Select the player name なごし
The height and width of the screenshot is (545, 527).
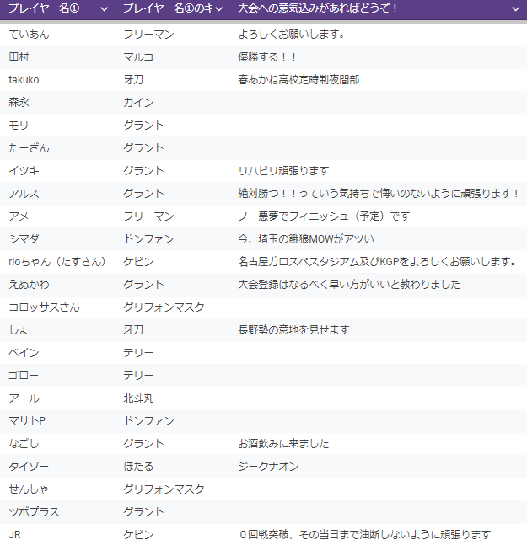point(24,444)
